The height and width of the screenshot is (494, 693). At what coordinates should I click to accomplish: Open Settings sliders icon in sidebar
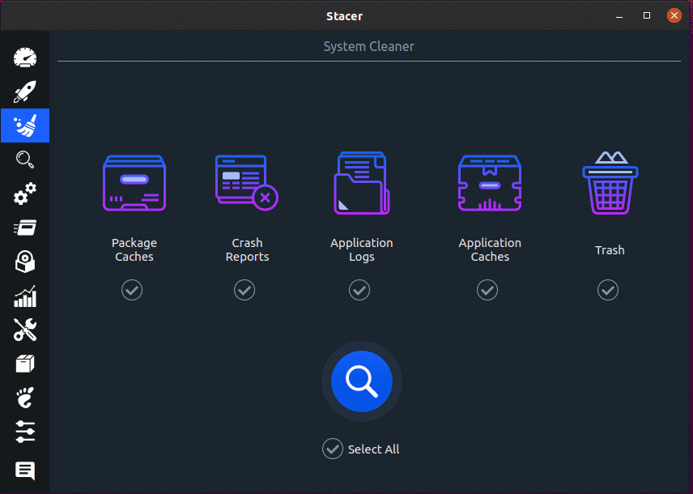25,432
